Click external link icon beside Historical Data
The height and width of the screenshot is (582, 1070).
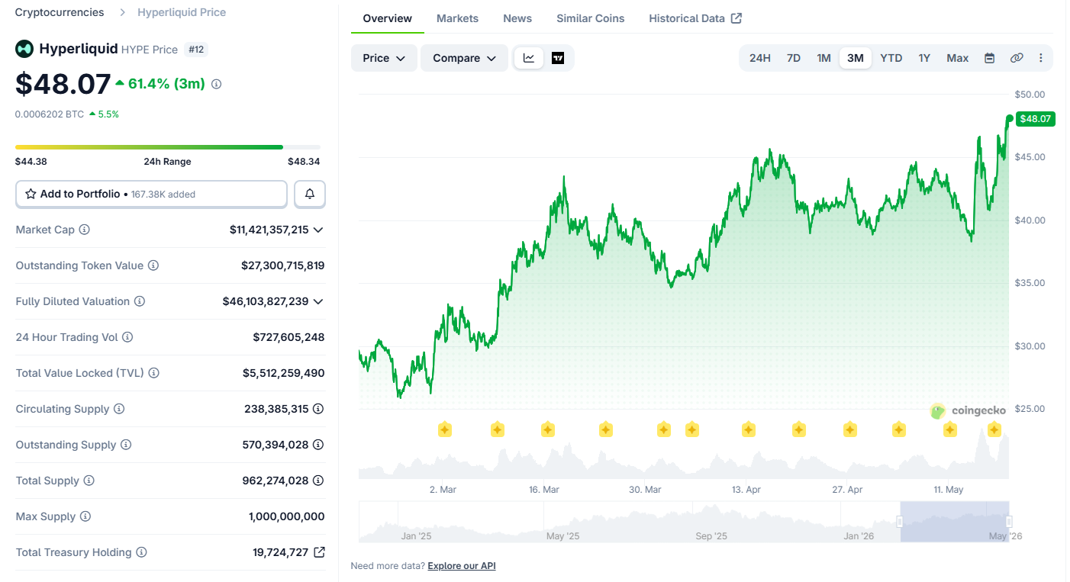(736, 18)
